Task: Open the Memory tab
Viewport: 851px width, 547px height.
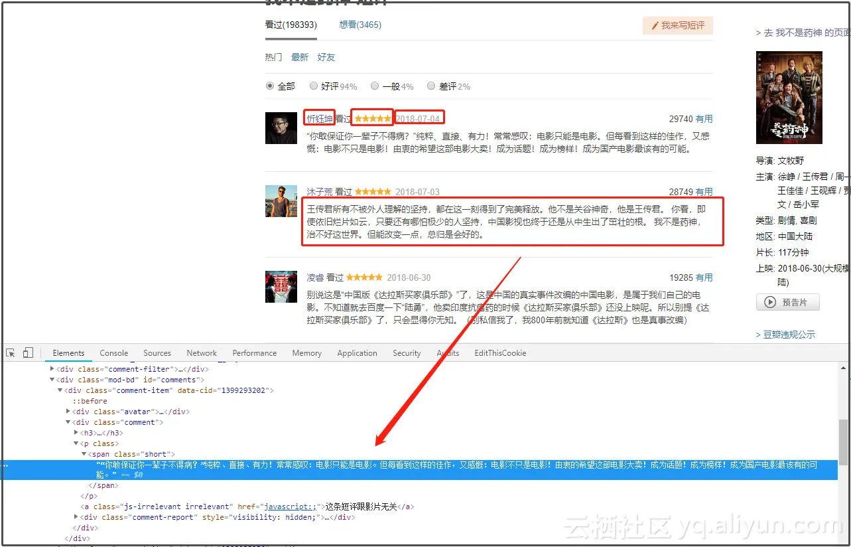Action: coord(306,352)
